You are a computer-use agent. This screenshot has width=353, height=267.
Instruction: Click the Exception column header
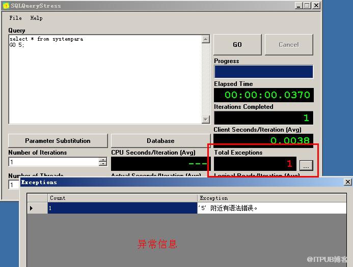(x=272, y=198)
